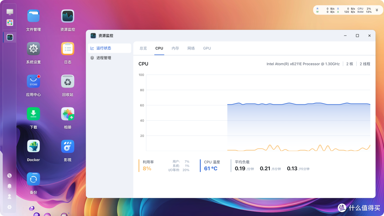Click the 用户 7% reading
384x216 pixels.
pyautogui.click(x=181, y=161)
